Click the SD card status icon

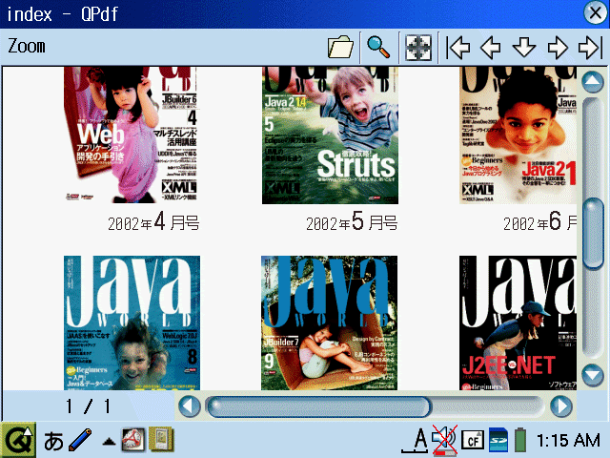[498, 440]
